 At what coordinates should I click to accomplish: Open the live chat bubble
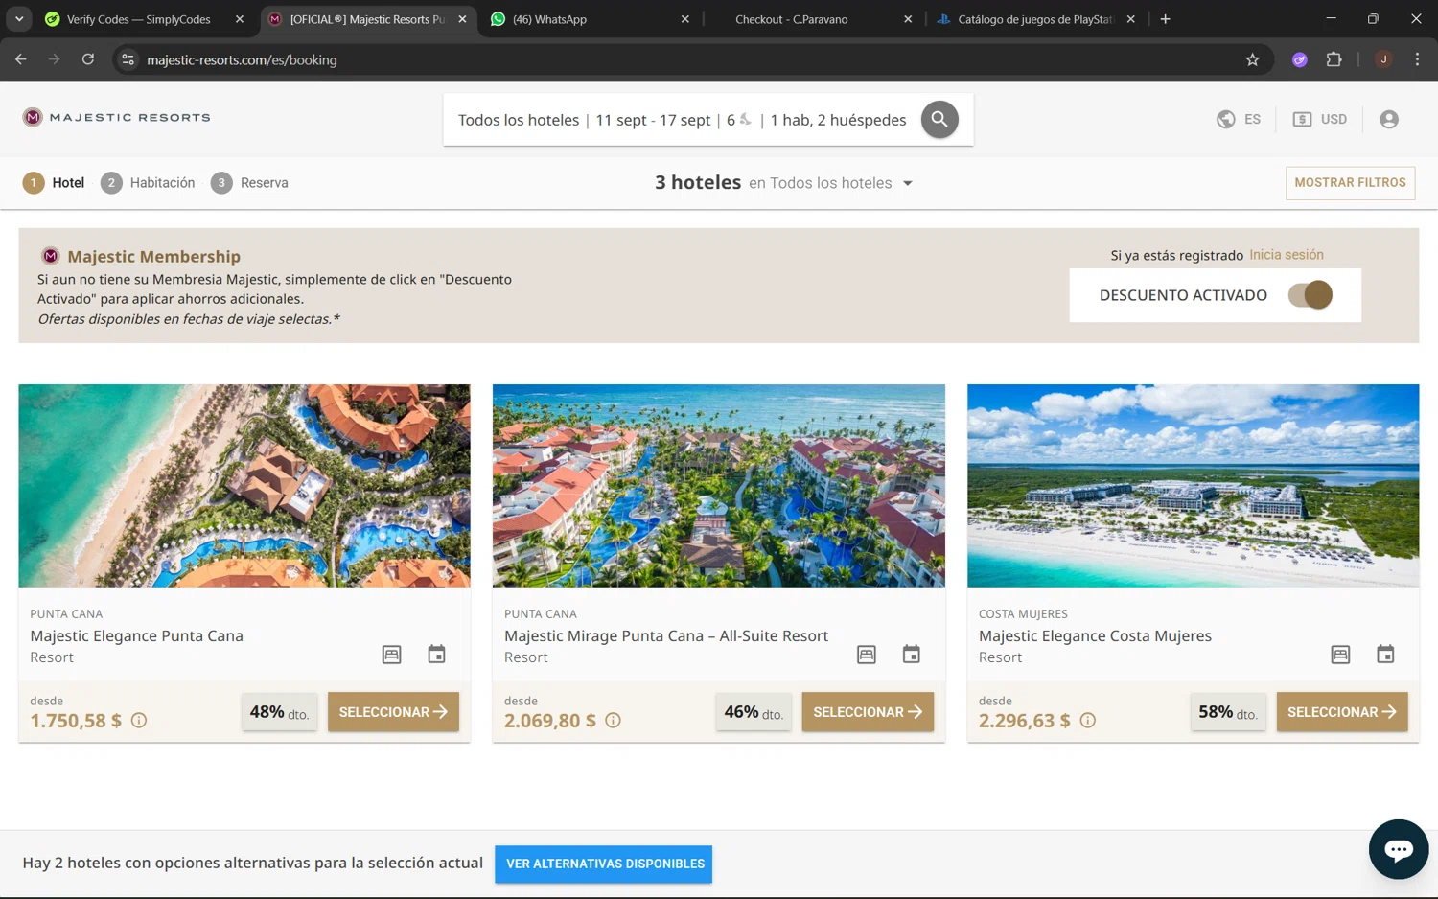pyautogui.click(x=1399, y=849)
